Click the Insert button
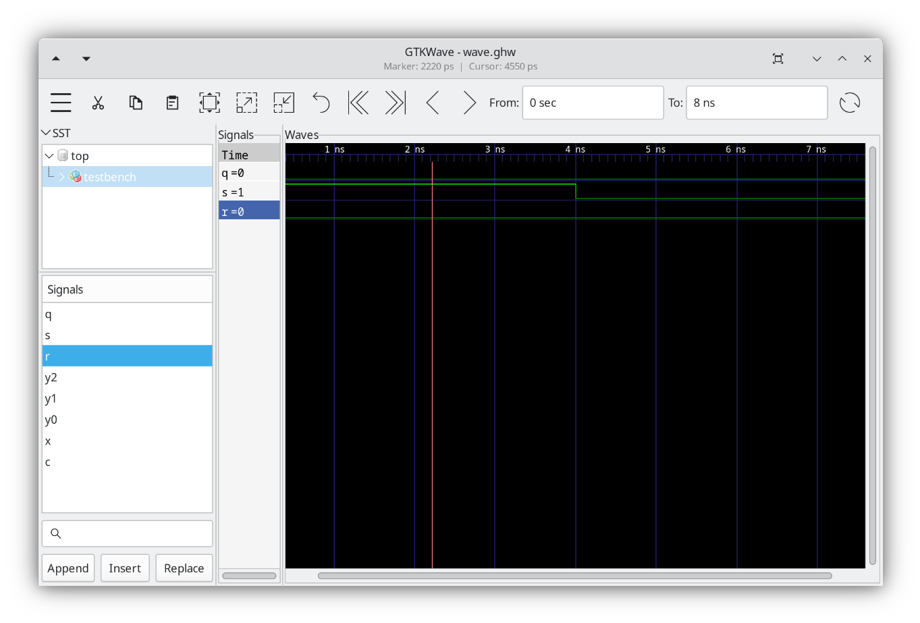Screen dimensions: 920x623 click(x=124, y=568)
